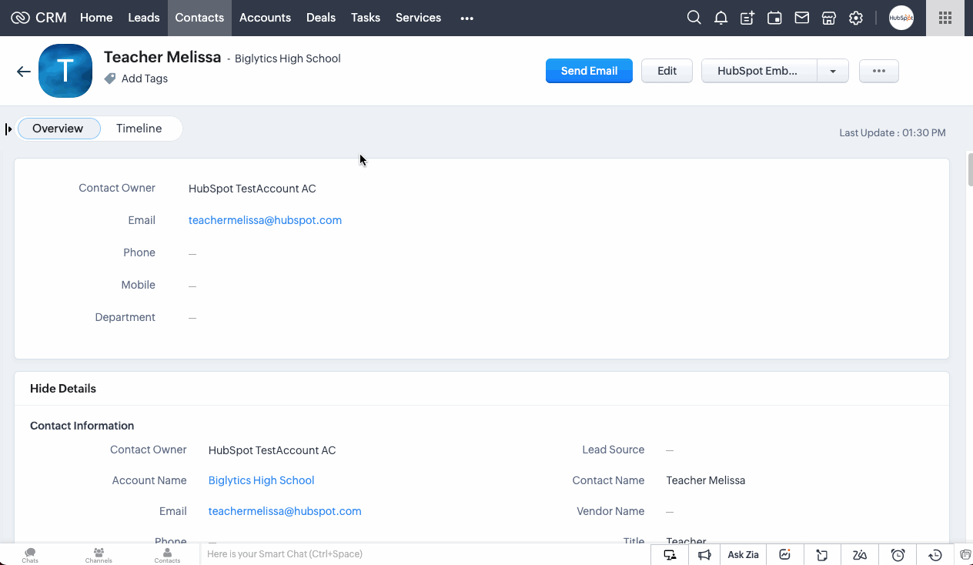Image resolution: width=973 pixels, height=565 pixels.
Task: Switch to the Timeline view
Action: 139,129
